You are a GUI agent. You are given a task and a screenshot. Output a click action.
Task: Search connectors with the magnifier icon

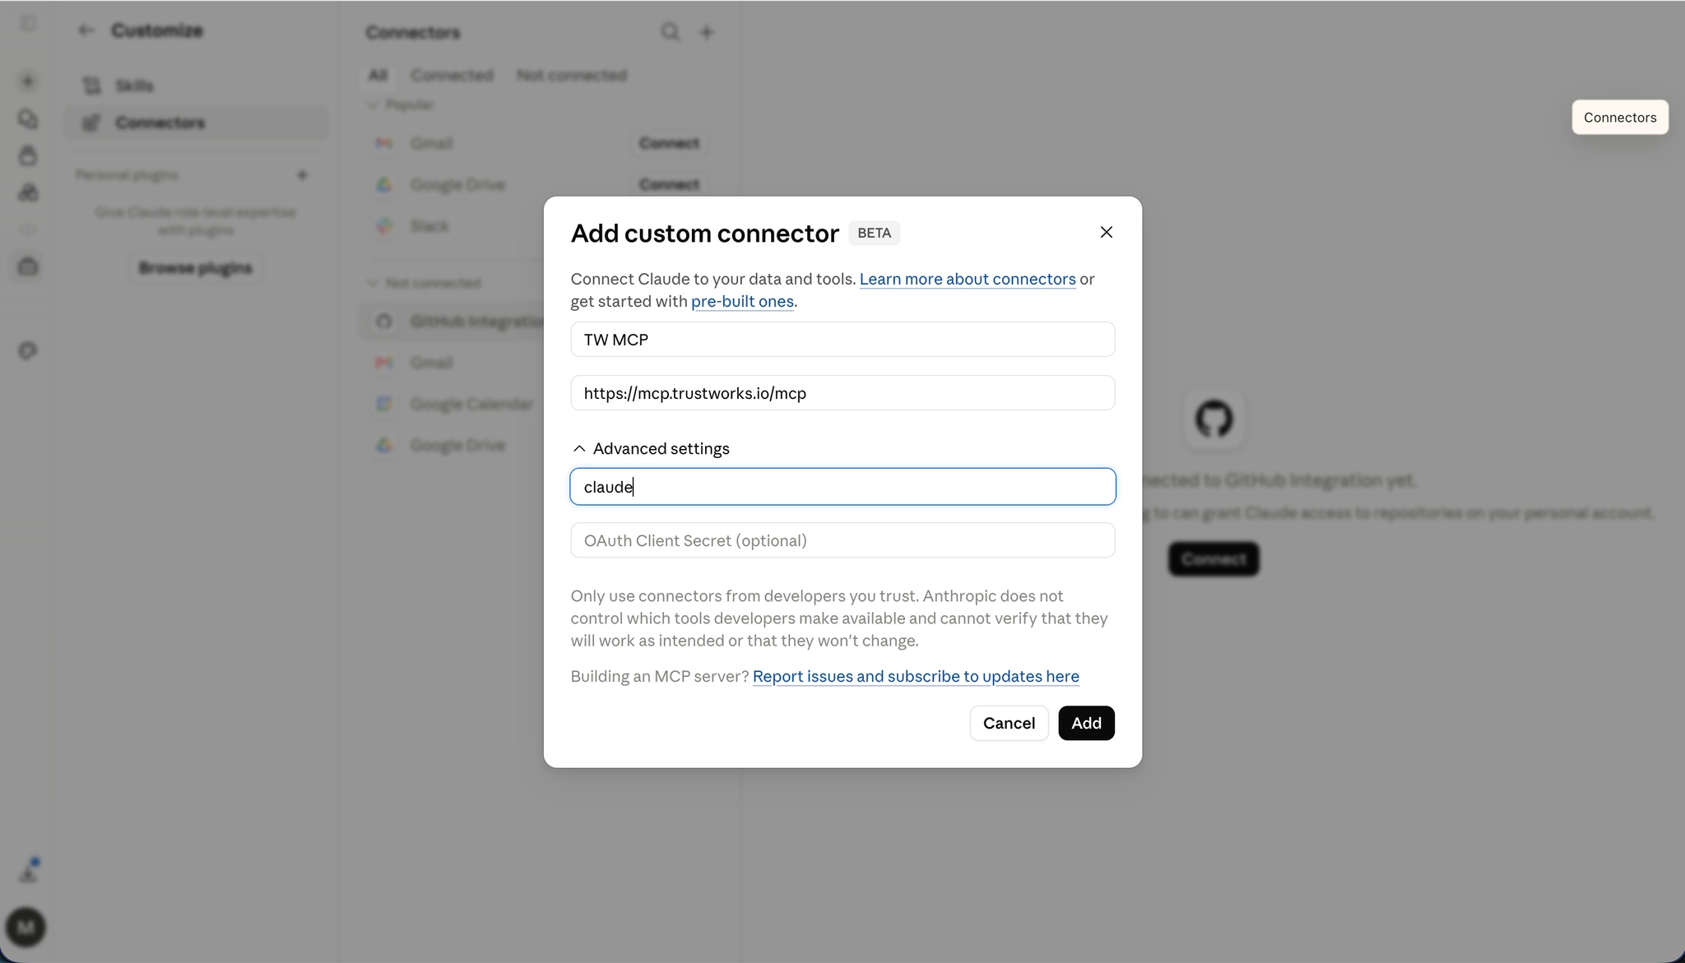click(671, 32)
